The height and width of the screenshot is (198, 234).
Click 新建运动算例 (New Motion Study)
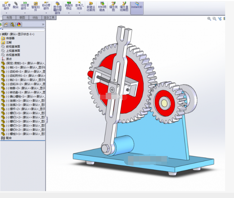(x=91, y=7)
